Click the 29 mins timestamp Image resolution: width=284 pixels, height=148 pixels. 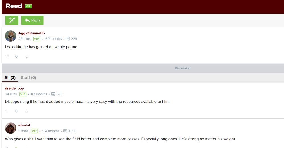coord(24,39)
